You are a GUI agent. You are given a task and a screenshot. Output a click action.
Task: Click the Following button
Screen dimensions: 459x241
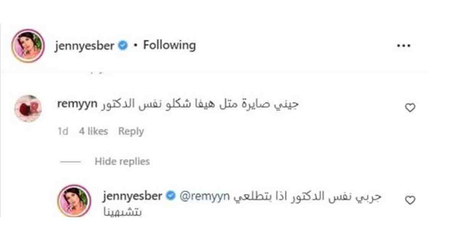tap(169, 45)
